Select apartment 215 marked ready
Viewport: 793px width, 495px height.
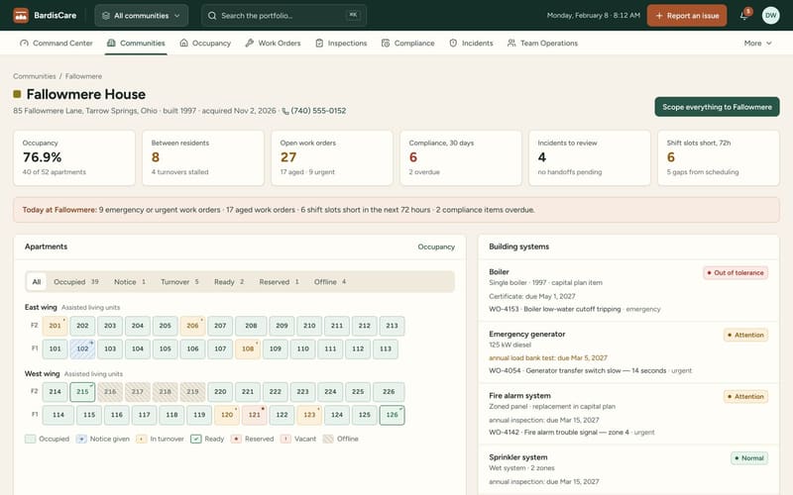[82, 392]
